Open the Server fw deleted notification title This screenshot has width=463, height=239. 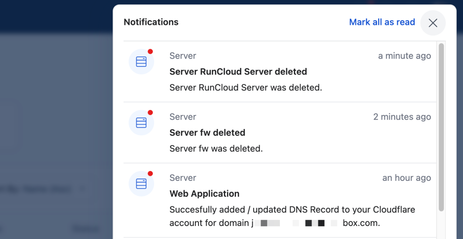pyautogui.click(x=207, y=133)
